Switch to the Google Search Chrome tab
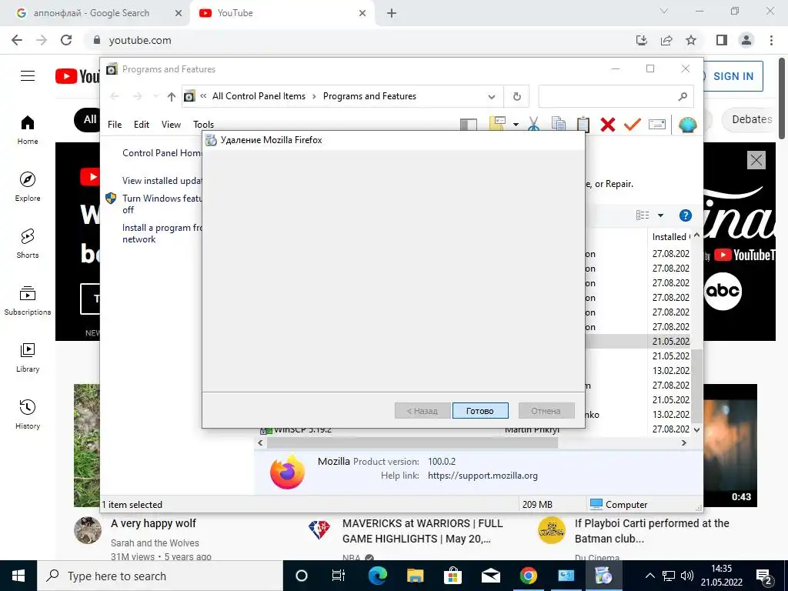The height and width of the screenshot is (591, 788). (92, 13)
